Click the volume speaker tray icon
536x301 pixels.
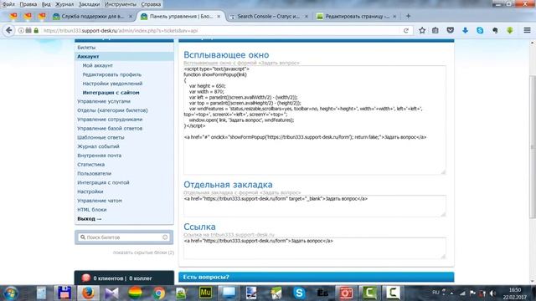pos(492,293)
